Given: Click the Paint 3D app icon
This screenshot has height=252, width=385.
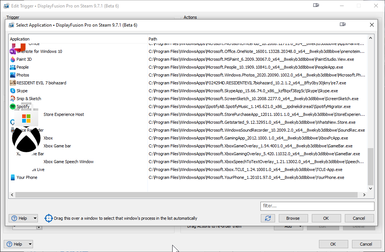Looking at the screenshot, I should (13, 59).
